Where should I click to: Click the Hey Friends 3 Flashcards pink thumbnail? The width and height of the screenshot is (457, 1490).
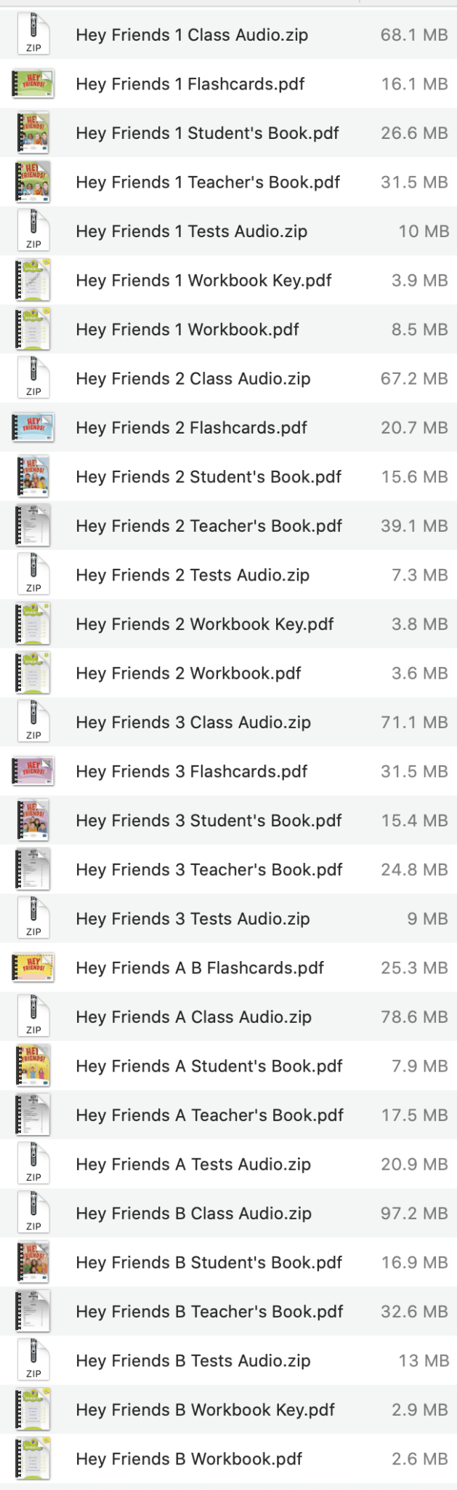pyautogui.click(x=33, y=771)
